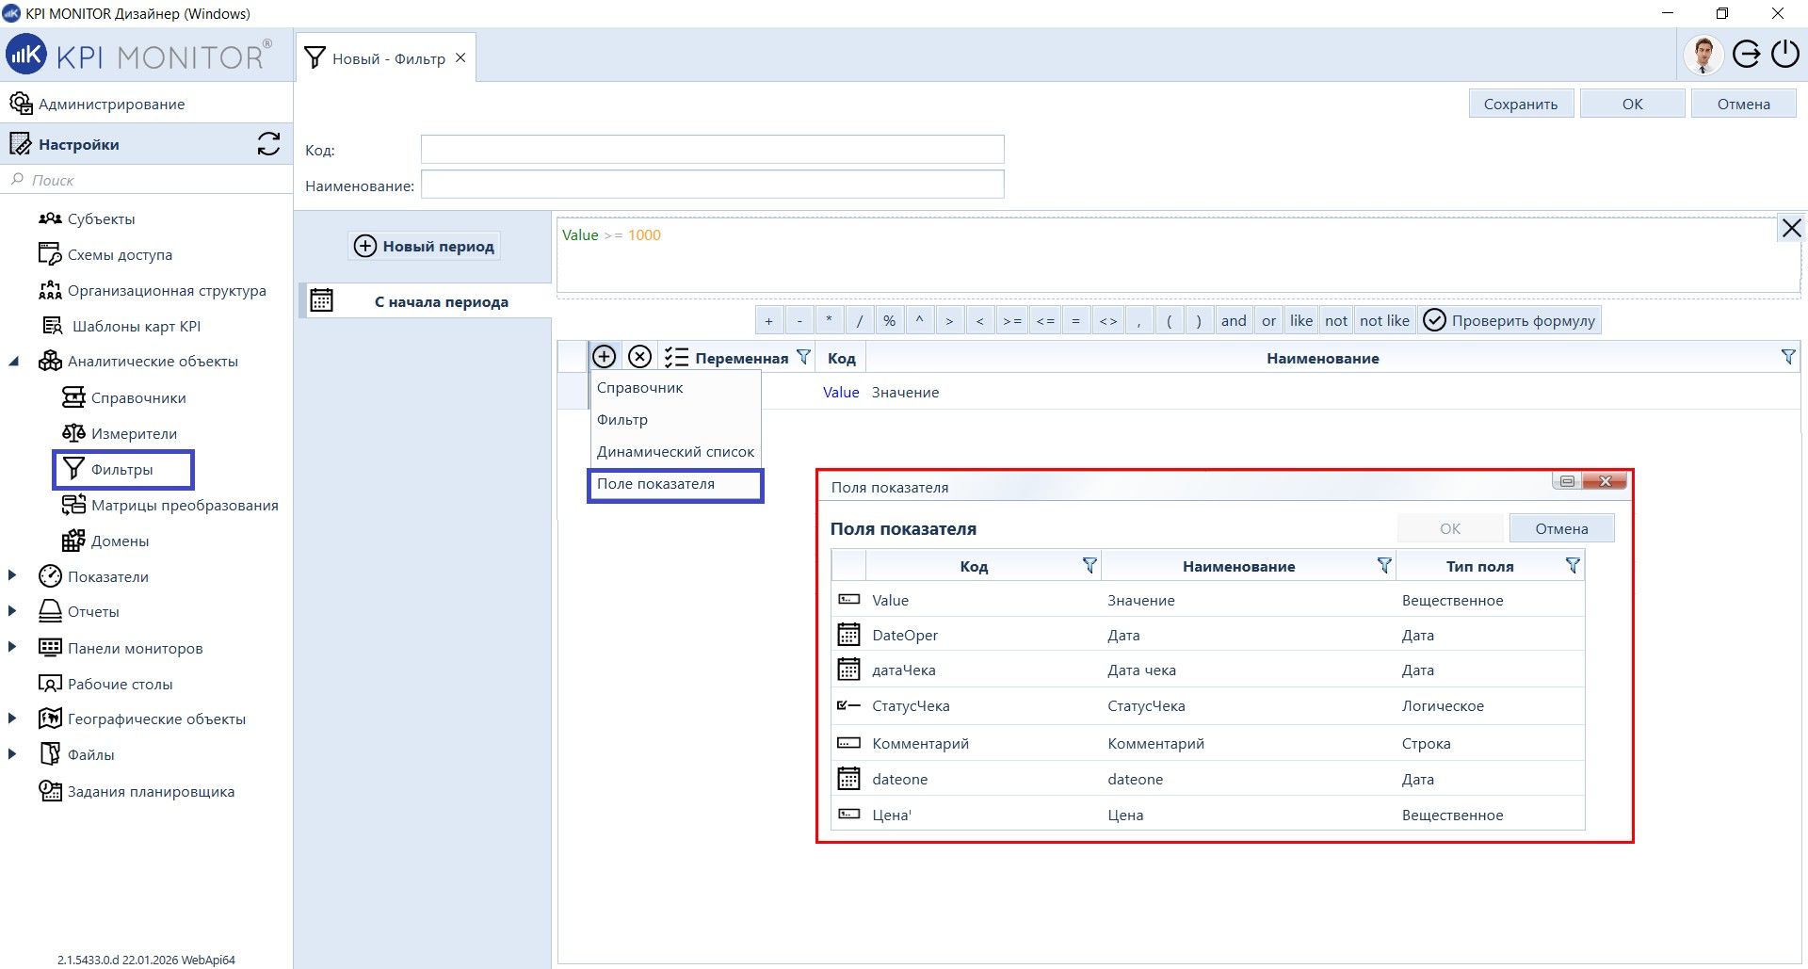Click the Поиск search box
This screenshot has height=969, width=1808.
tap(146, 180)
